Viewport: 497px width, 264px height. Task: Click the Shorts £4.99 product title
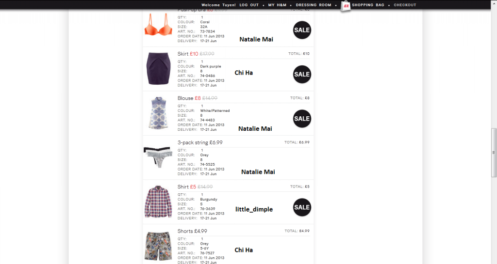pos(192,231)
